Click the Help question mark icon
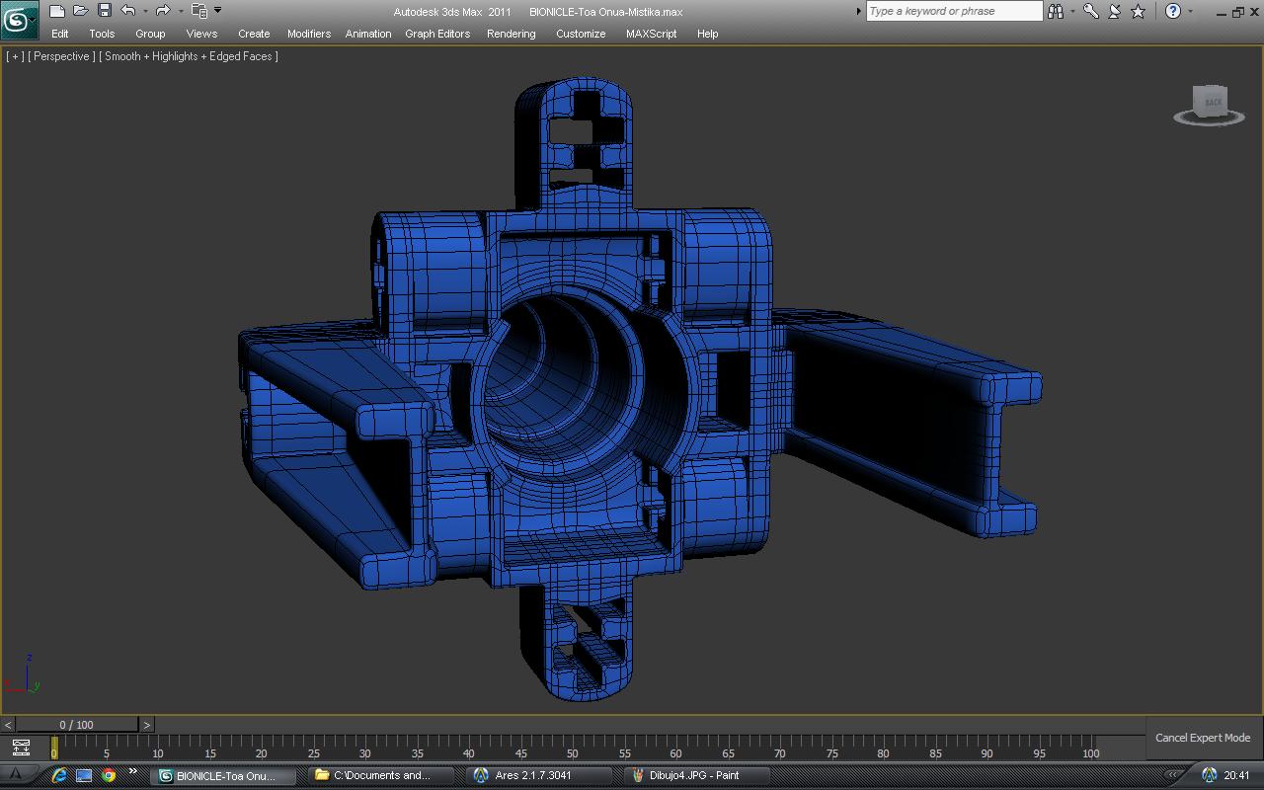This screenshot has width=1264, height=790. [x=1173, y=11]
